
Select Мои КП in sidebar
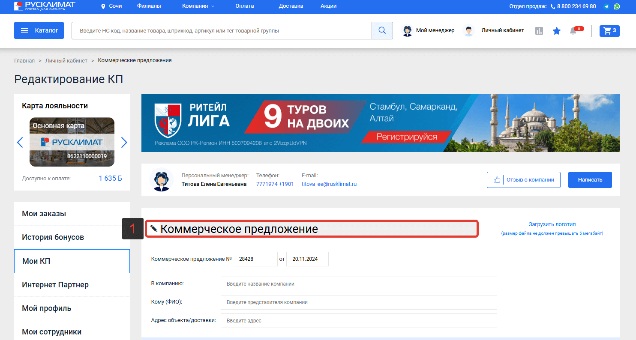72,261
